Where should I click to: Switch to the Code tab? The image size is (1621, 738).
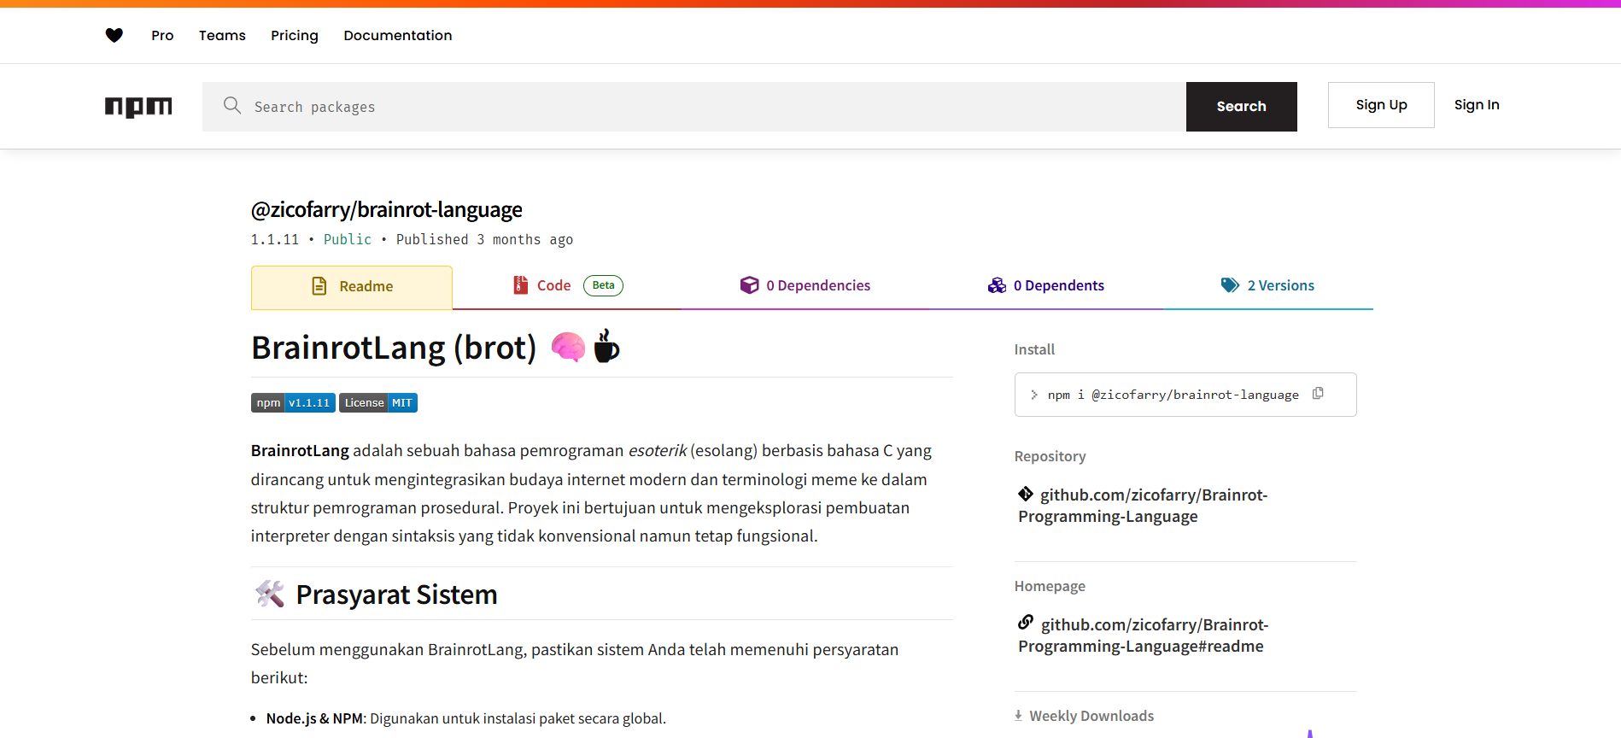click(x=568, y=286)
